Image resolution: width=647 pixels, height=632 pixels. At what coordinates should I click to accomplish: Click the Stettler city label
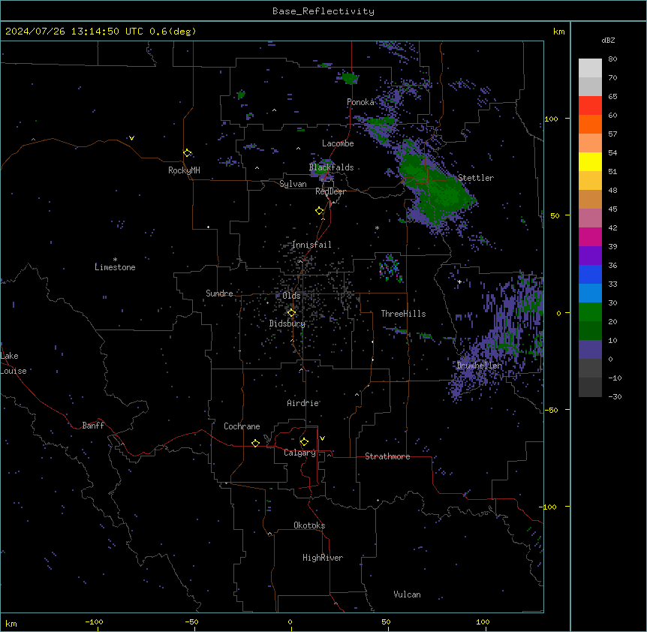pyautogui.click(x=476, y=178)
